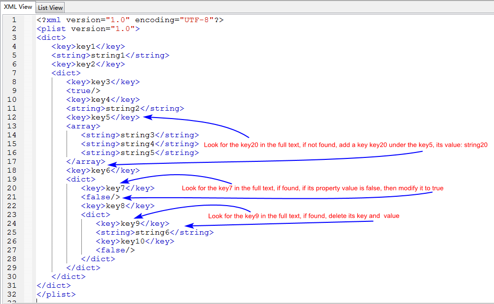Viewport: 494px width, 304px height.
Task: Switch to the List View tab
Action: click(x=50, y=7)
